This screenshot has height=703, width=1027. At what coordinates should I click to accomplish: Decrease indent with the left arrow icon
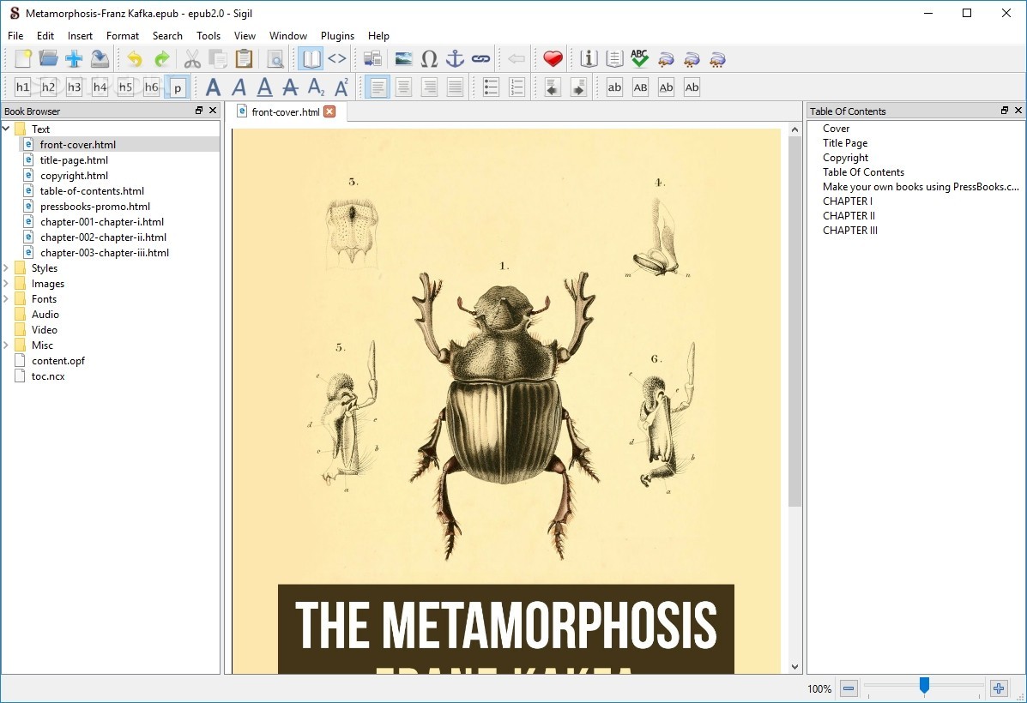pos(553,87)
